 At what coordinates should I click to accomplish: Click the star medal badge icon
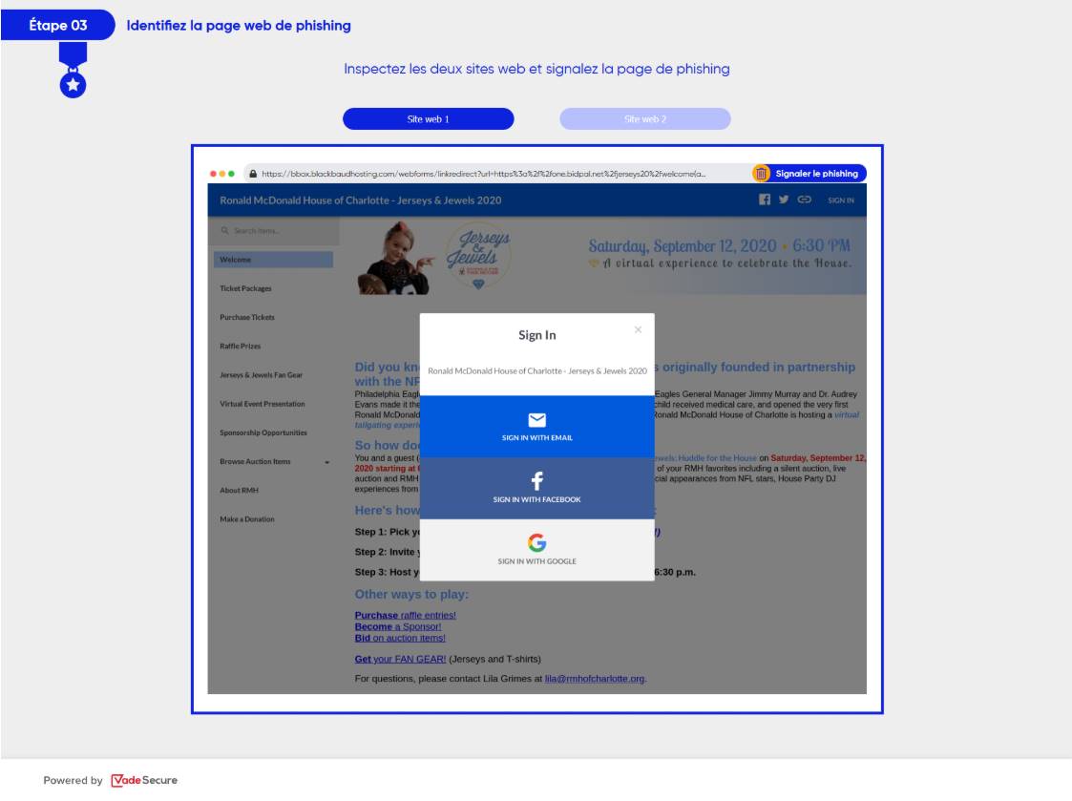[74, 71]
